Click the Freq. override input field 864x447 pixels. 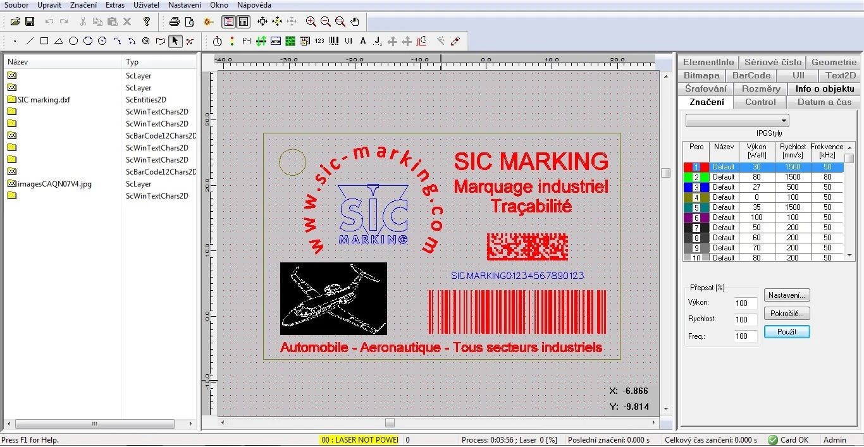(x=746, y=336)
